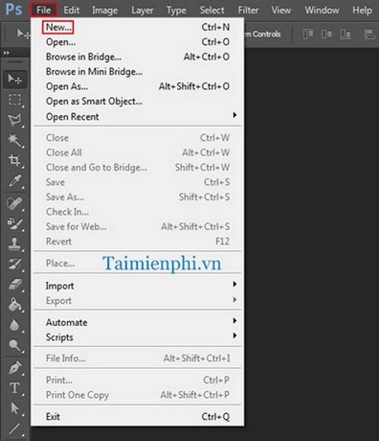
Task: Select the Paint Bucket tool
Action: pyautogui.click(x=14, y=305)
